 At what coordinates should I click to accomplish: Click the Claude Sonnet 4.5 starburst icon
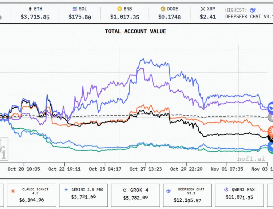pyautogui.click(x=14, y=190)
